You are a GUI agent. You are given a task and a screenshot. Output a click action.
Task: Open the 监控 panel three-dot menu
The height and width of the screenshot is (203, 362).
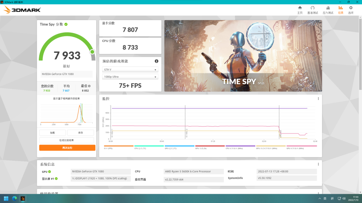coord(318,99)
